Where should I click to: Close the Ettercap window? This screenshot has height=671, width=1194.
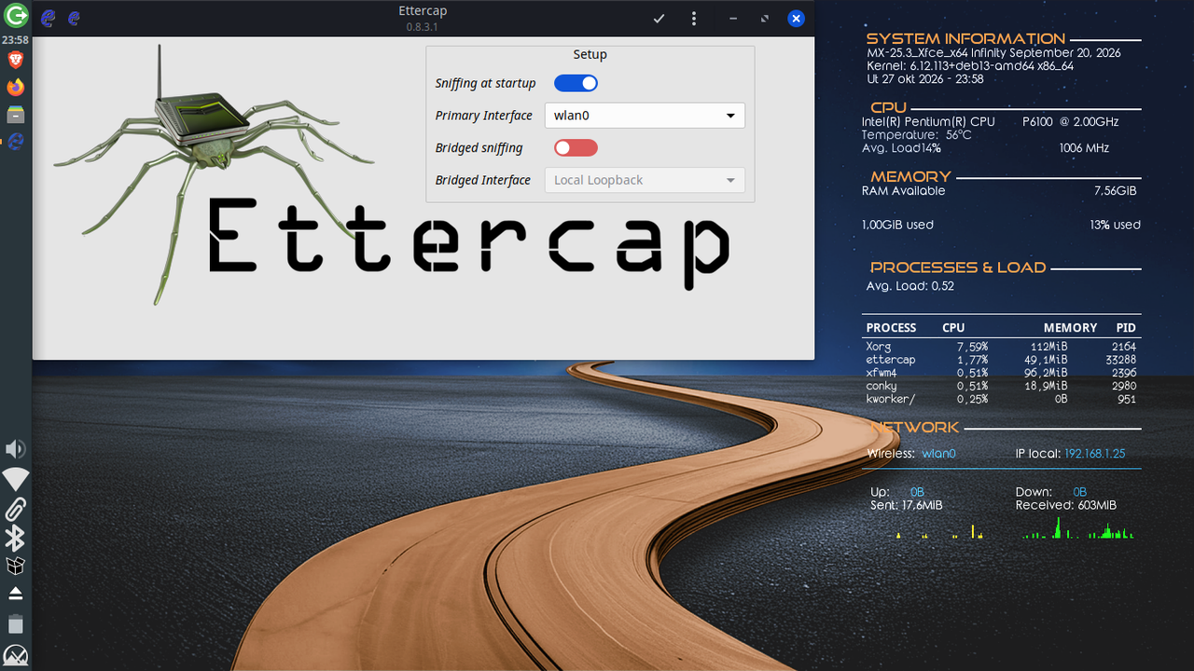click(x=796, y=19)
